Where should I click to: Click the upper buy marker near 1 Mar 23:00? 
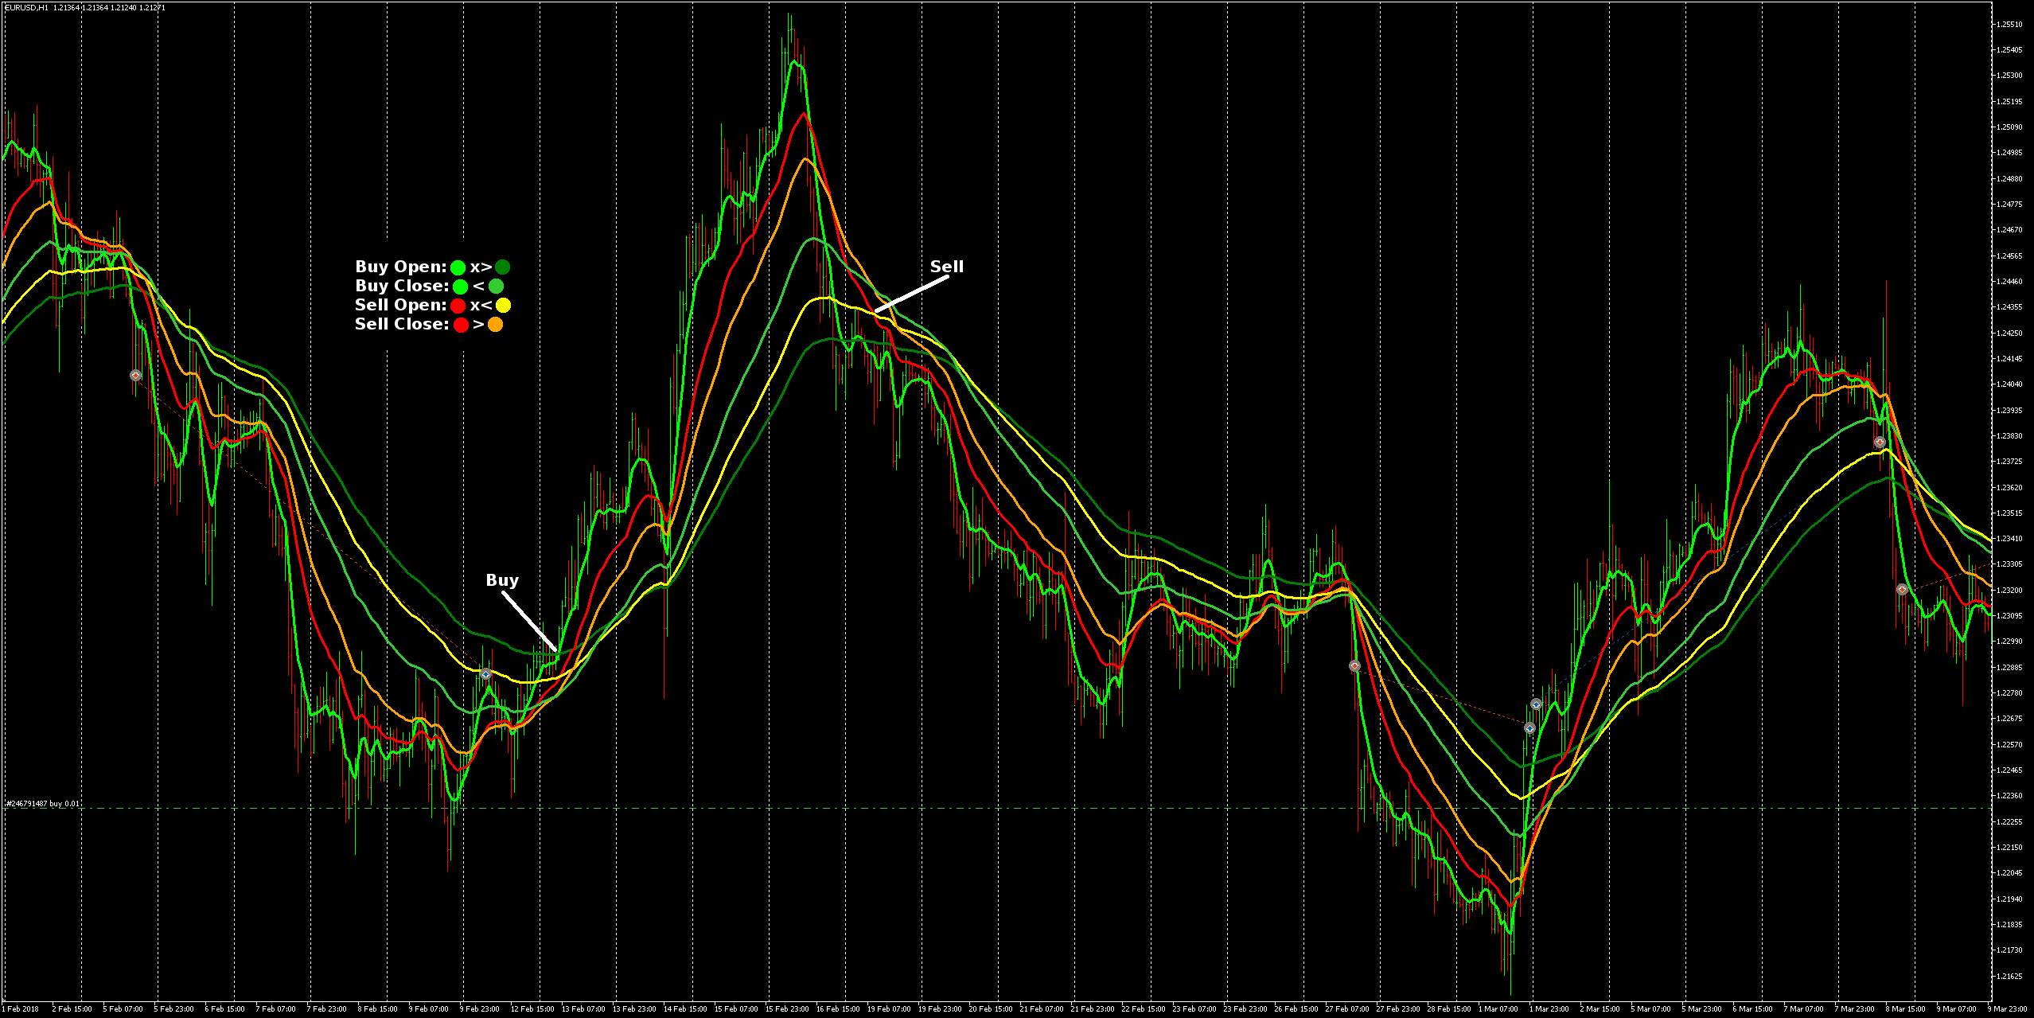click(1536, 704)
